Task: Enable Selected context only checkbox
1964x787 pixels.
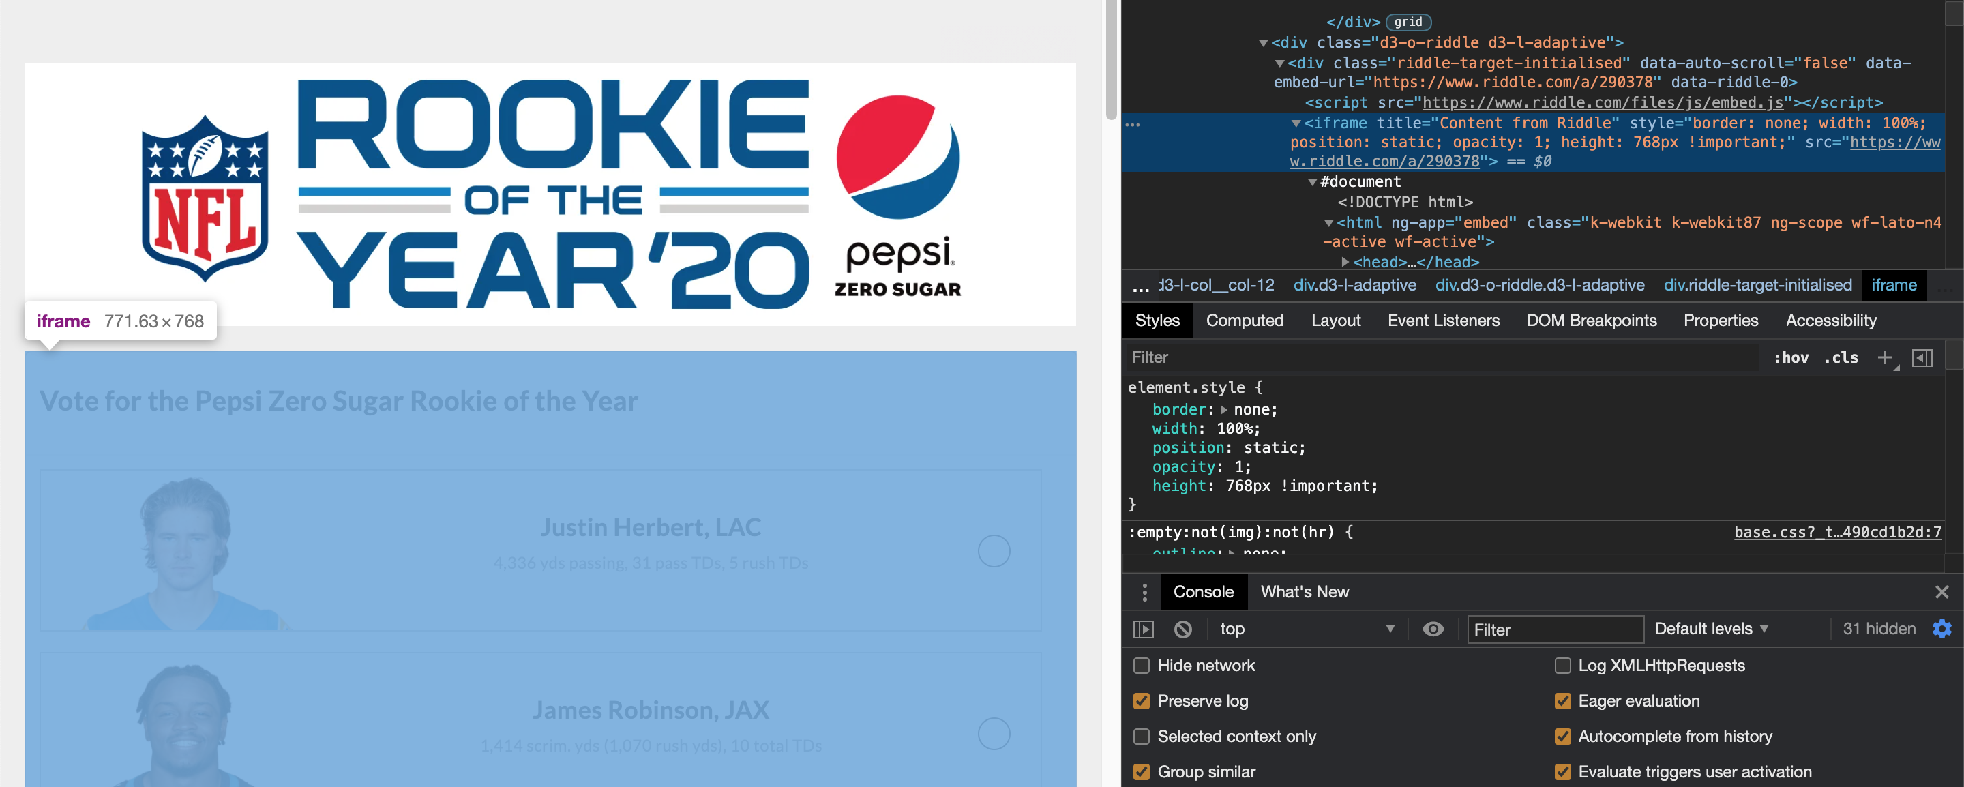Action: coord(1142,737)
